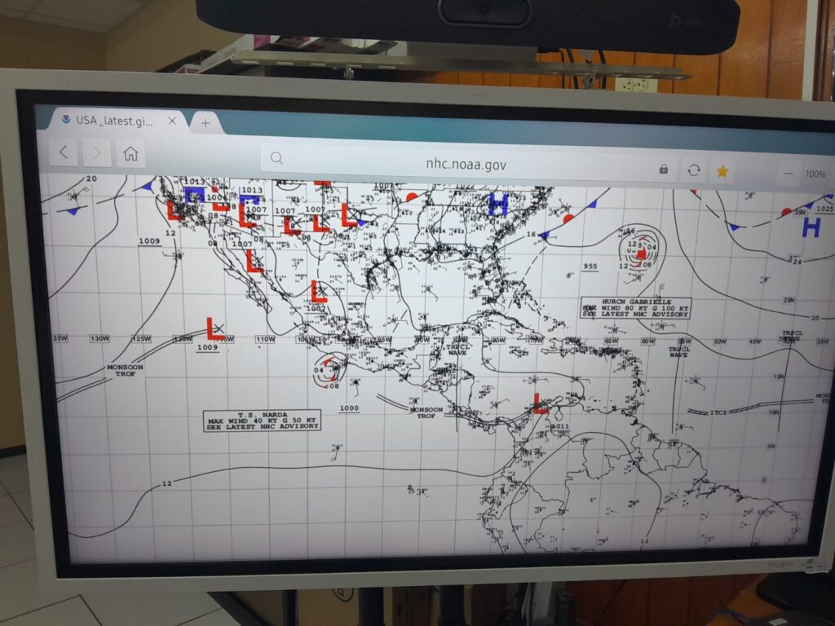
Task: Click the 100% zoom level indicator
Action: [815, 174]
